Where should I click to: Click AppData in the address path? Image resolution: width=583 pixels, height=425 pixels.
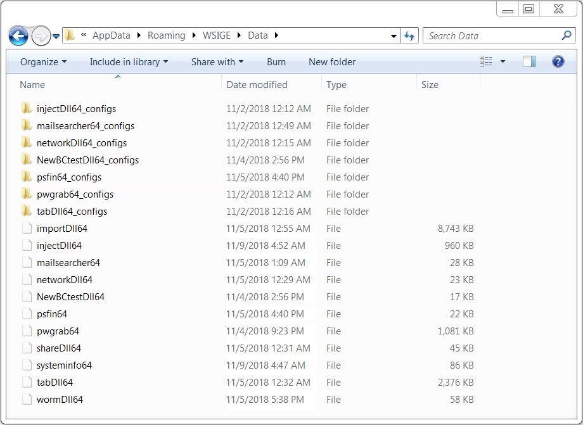pyautogui.click(x=111, y=35)
